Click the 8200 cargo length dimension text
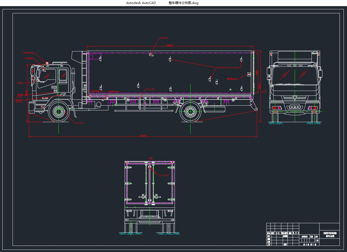This screenshot has width=347, height=252. (170, 46)
